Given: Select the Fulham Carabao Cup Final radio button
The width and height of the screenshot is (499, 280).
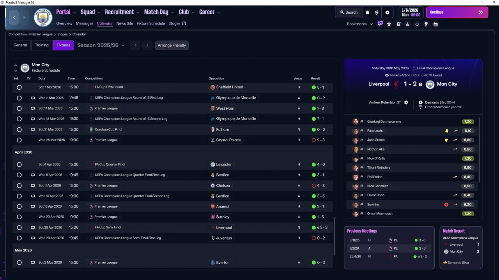Looking at the screenshot, I should pyautogui.click(x=19, y=130).
